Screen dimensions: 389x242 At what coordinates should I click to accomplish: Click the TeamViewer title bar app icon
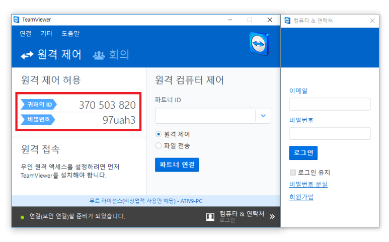(x=17, y=20)
